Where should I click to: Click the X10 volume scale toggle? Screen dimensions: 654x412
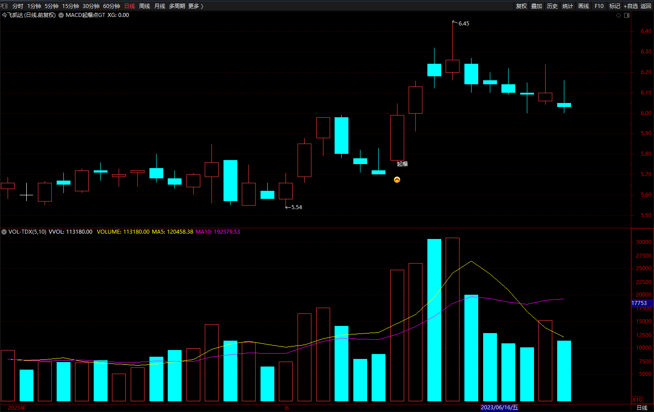pyautogui.click(x=637, y=400)
